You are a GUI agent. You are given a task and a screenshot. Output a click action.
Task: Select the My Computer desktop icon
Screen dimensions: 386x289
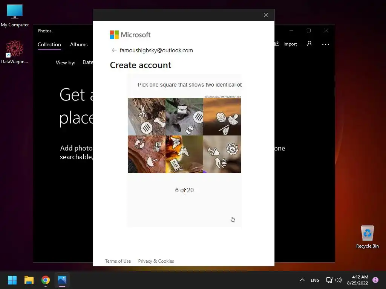[15, 16]
